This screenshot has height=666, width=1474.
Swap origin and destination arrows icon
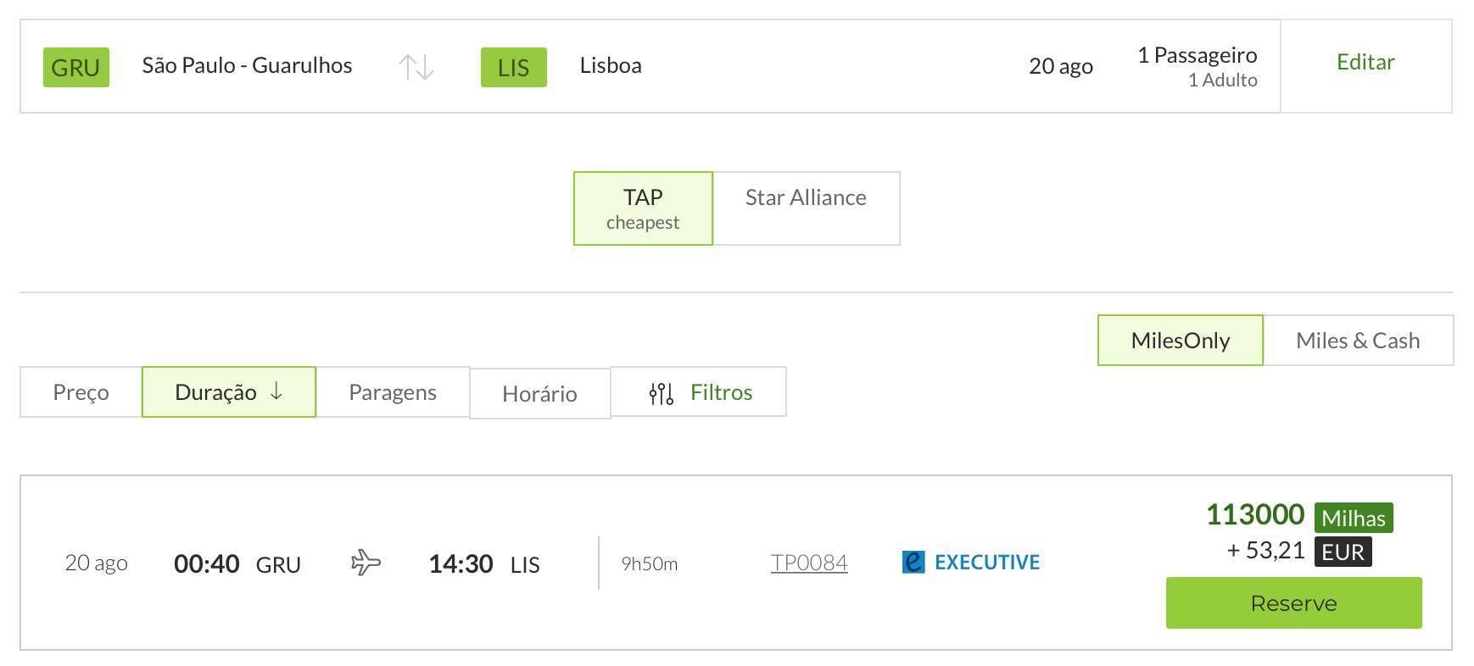coord(416,67)
